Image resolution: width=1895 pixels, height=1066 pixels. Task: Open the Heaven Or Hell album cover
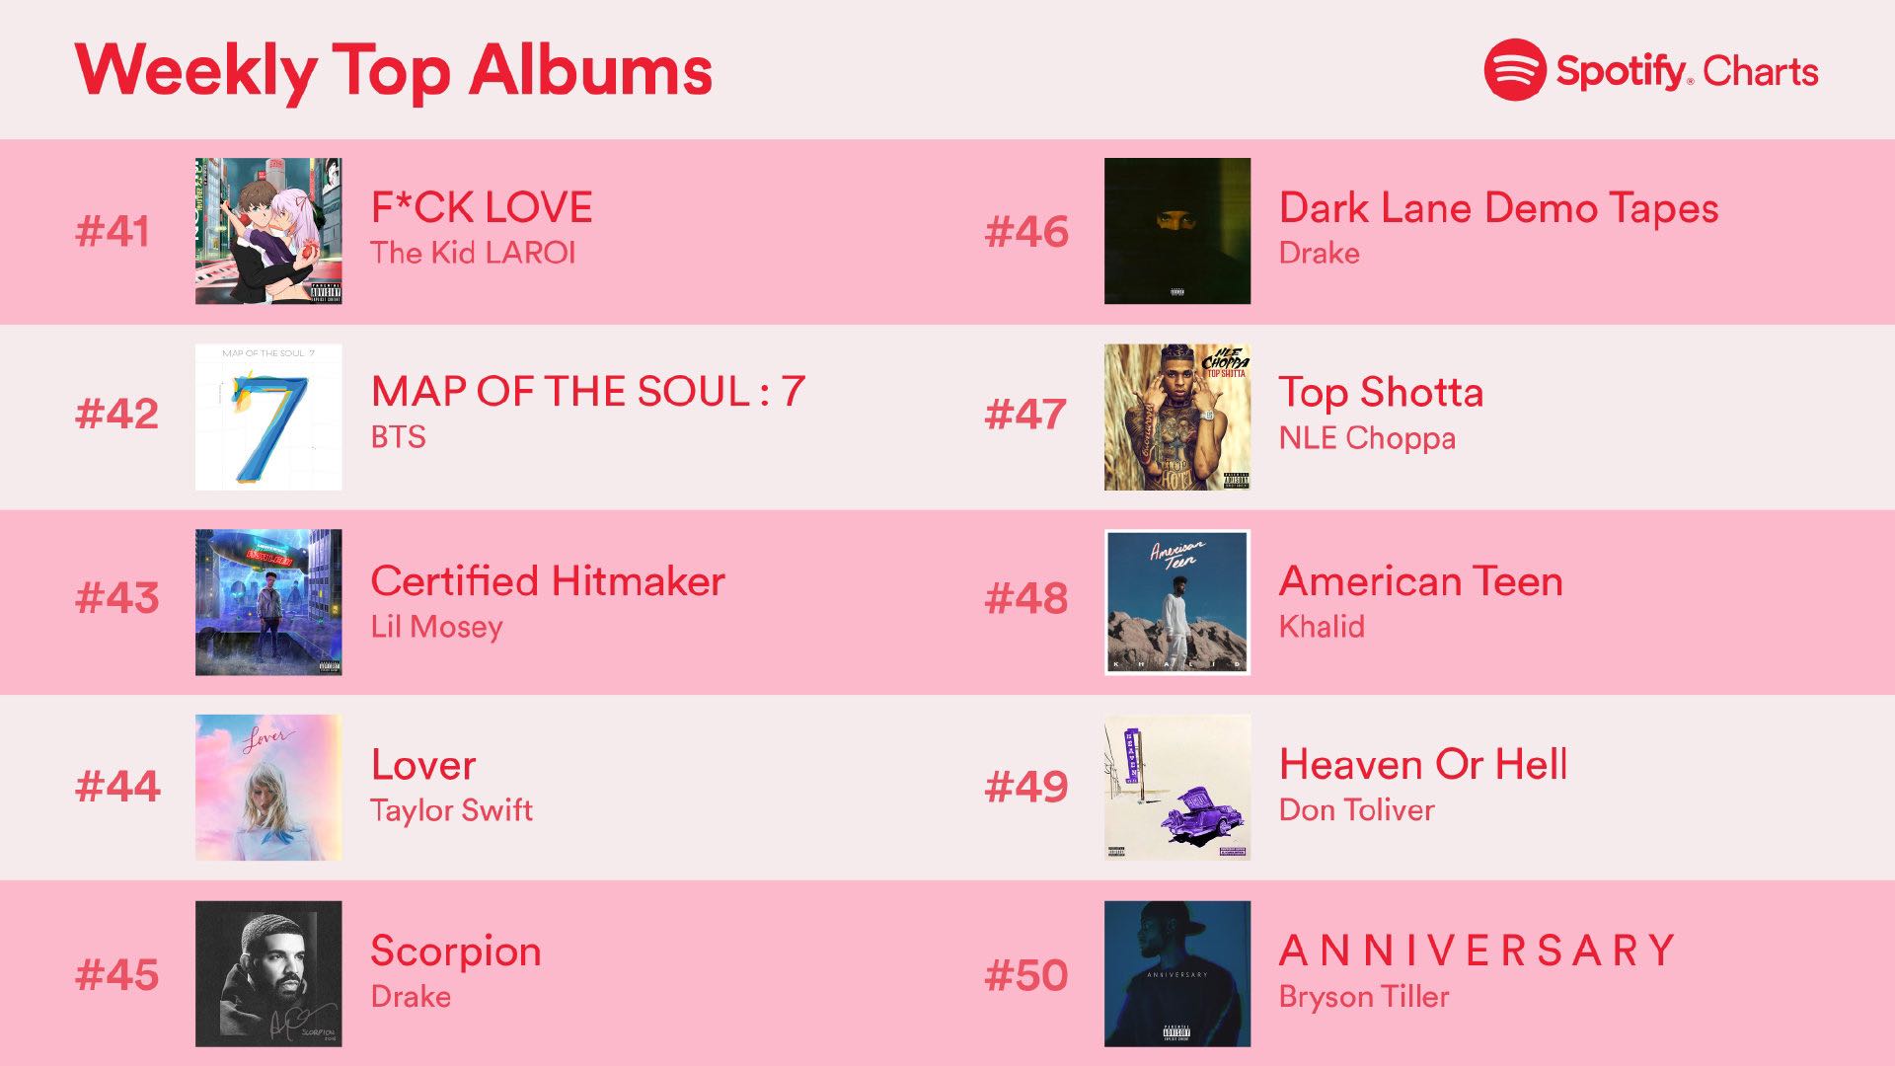1177,788
